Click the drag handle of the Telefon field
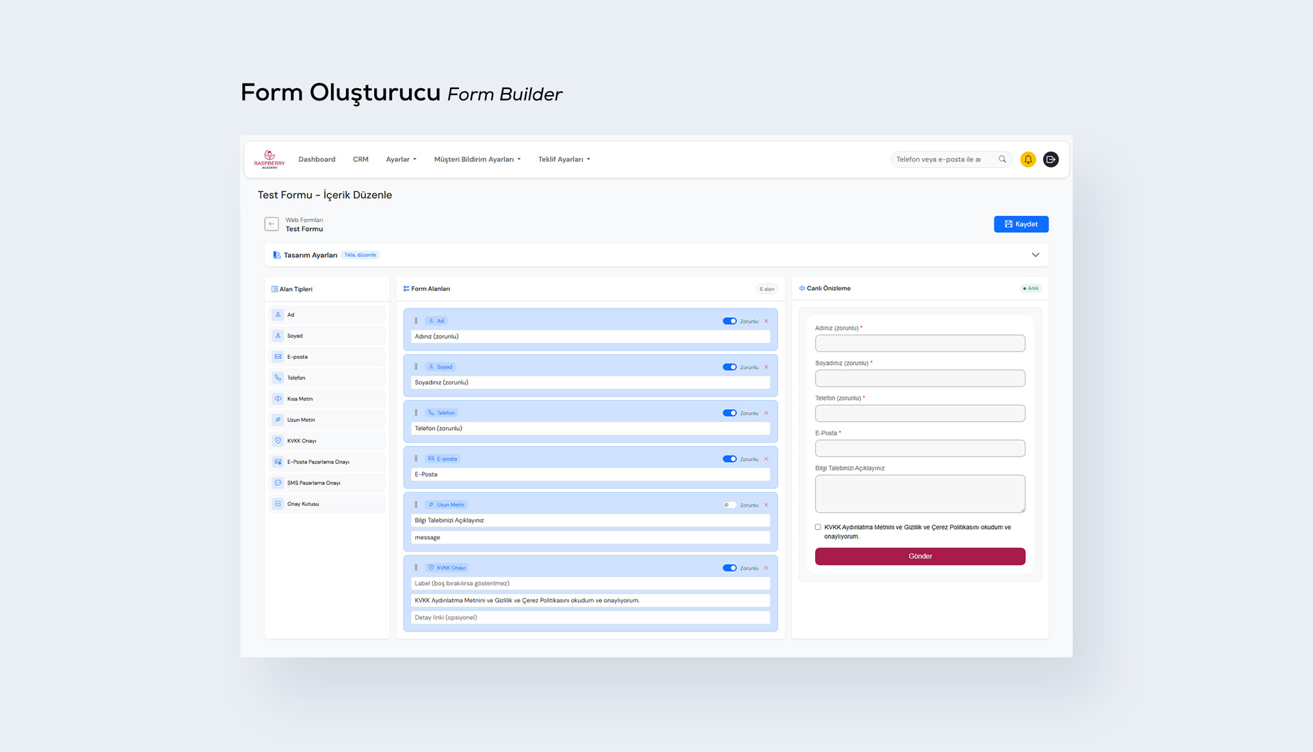 (416, 413)
